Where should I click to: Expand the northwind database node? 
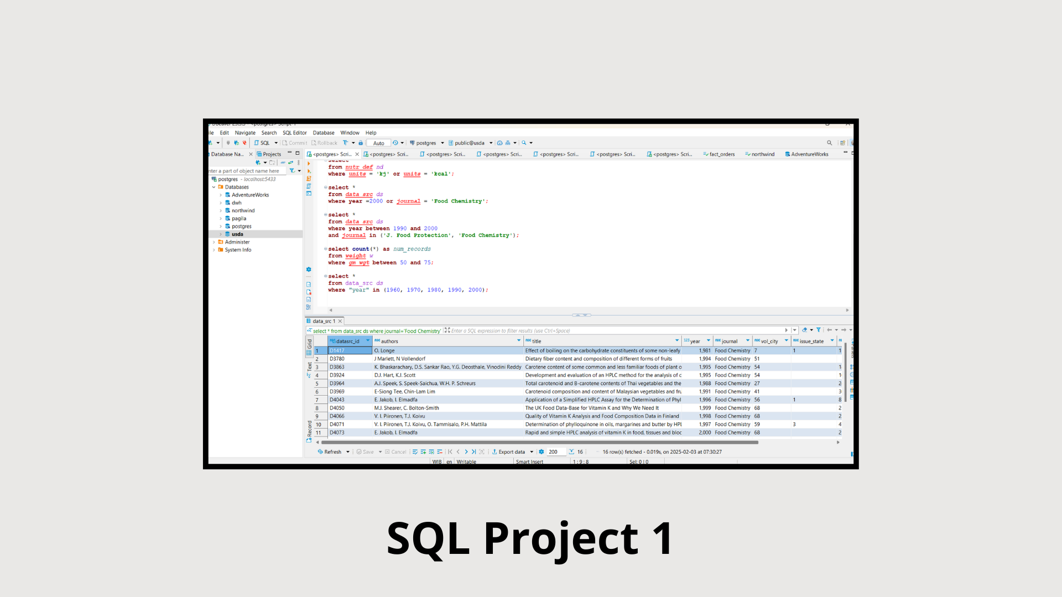[x=221, y=211]
